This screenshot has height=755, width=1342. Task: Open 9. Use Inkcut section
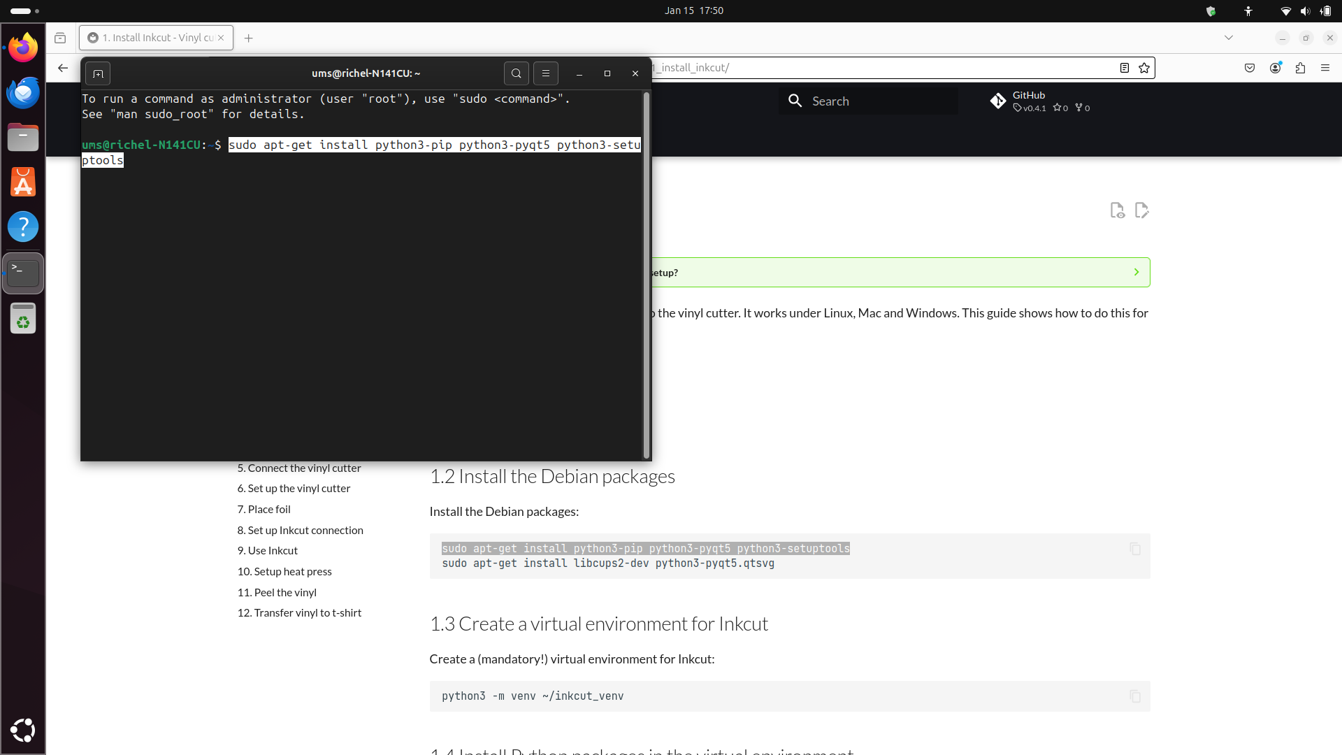click(x=267, y=551)
